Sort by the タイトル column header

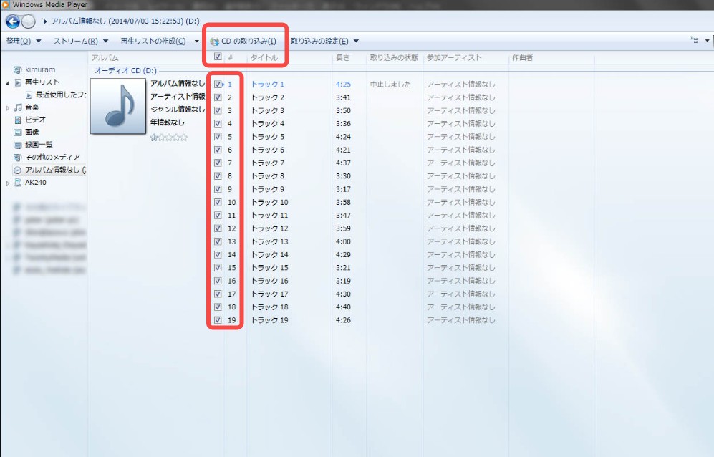[264, 58]
